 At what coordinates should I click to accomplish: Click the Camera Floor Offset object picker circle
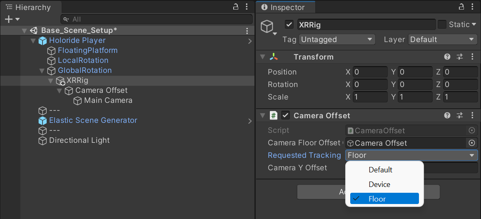click(x=472, y=143)
